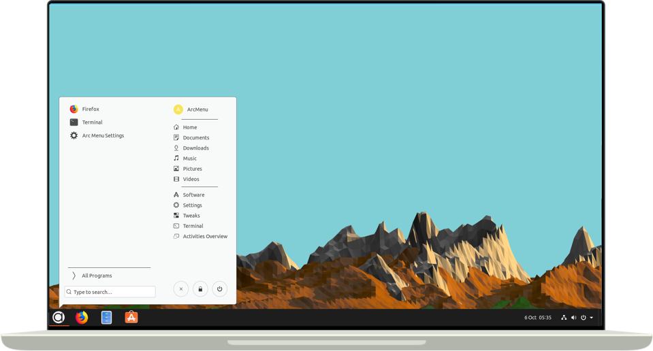
Task: Open the Pictures folder label
Action: [x=193, y=169]
